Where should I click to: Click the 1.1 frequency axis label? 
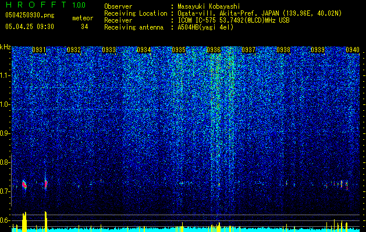click(5, 75)
